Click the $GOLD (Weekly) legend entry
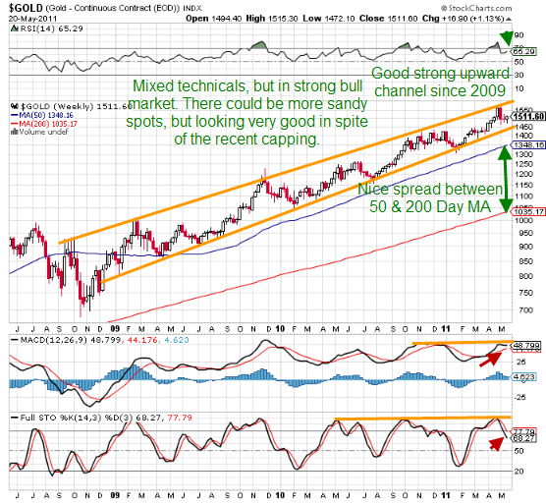 pyautogui.click(x=76, y=106)
